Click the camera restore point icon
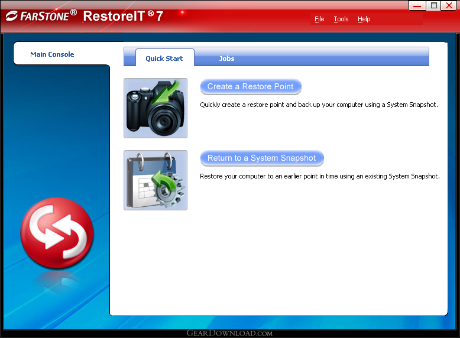This screenshot has width=460, height=338. [x=156, y=108]
